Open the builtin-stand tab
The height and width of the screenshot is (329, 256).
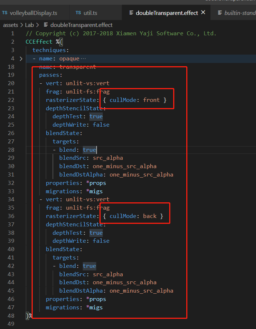pos(240,13)
